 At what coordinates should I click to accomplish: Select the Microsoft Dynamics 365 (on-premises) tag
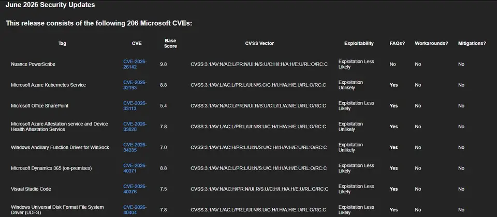pos(51,168)
